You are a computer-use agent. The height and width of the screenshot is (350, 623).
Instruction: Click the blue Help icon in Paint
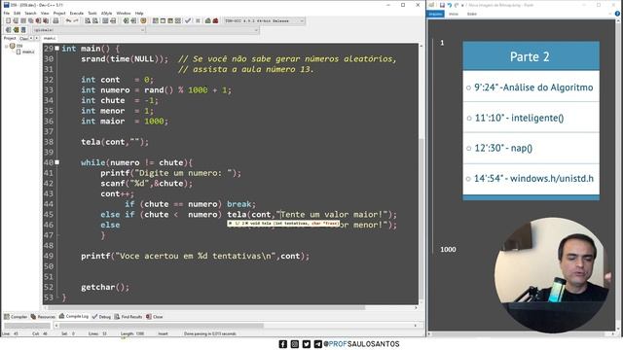(x=617, y=14)
